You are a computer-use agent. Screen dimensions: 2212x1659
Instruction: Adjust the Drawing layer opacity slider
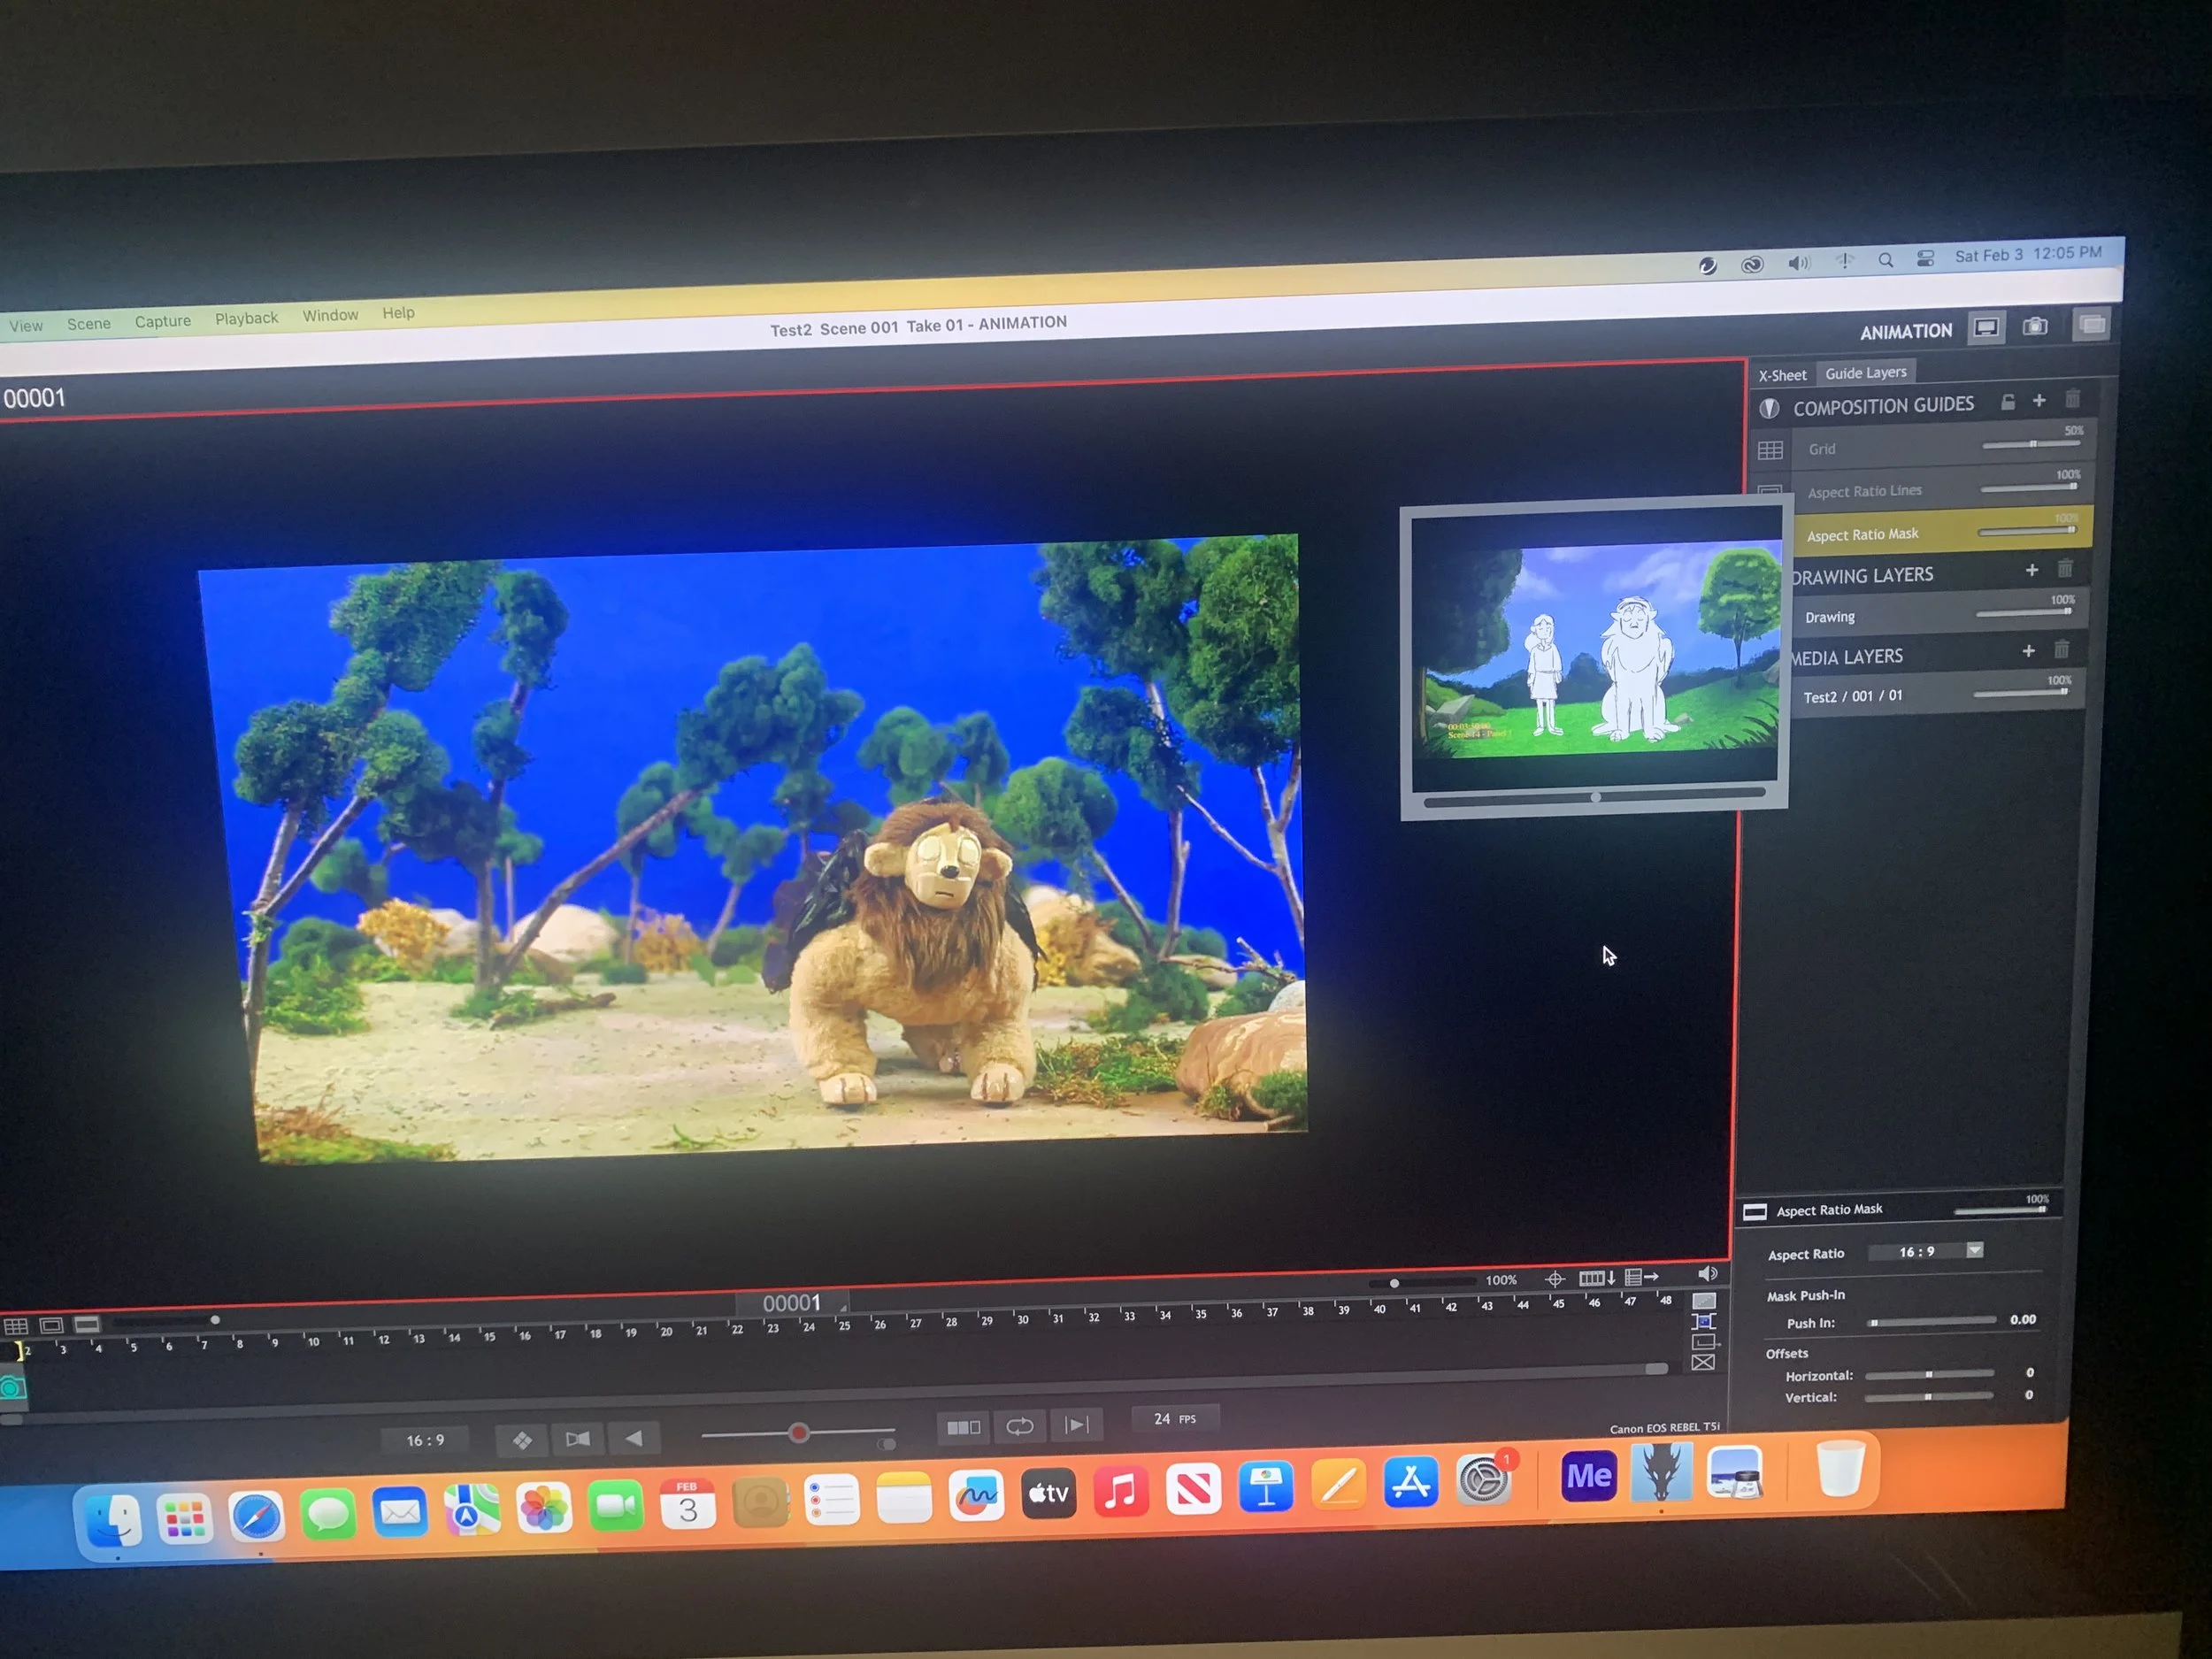tap(2025, 612)
